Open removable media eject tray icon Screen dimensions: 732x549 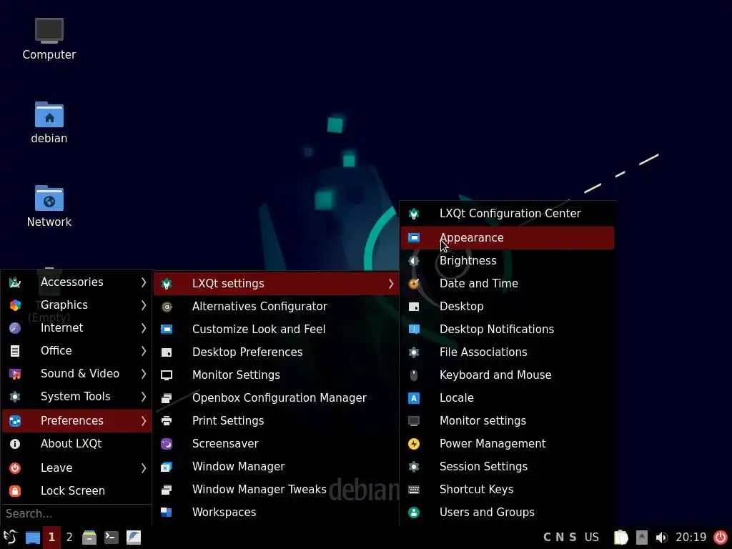(x=642, y=538)
